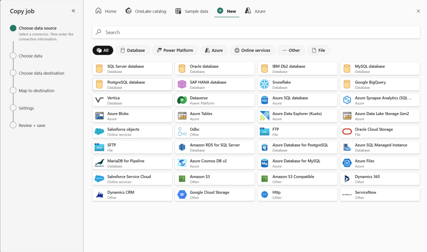Viewport: 427px width, 252px height.
Task: Click the Odbc connector icon
Action: pyautogui.click(x=182, y=131)
